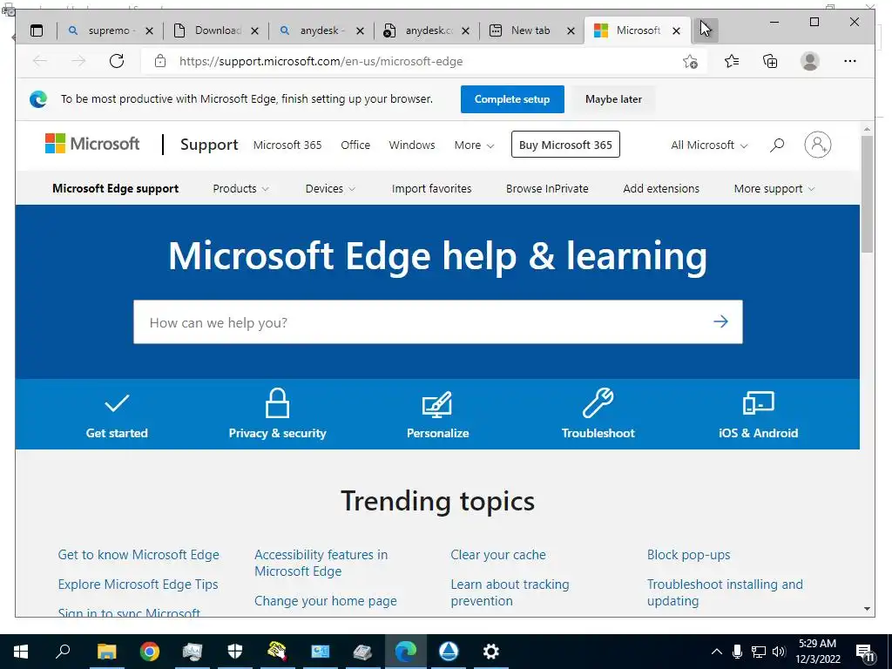
Task: Open iOS & Android devices tile
Action: point(759,415)
